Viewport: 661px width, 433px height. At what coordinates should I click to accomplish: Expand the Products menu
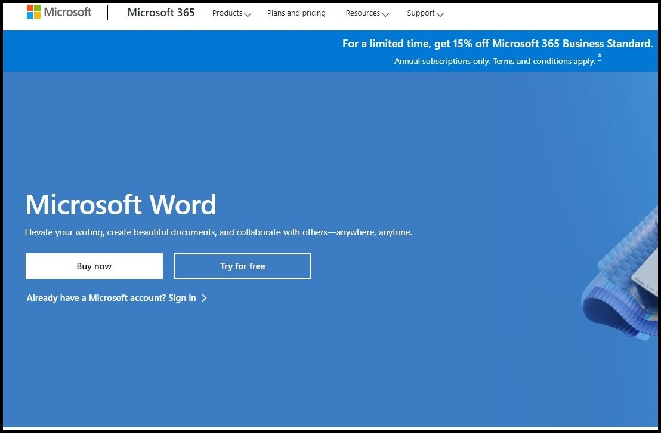231,13
